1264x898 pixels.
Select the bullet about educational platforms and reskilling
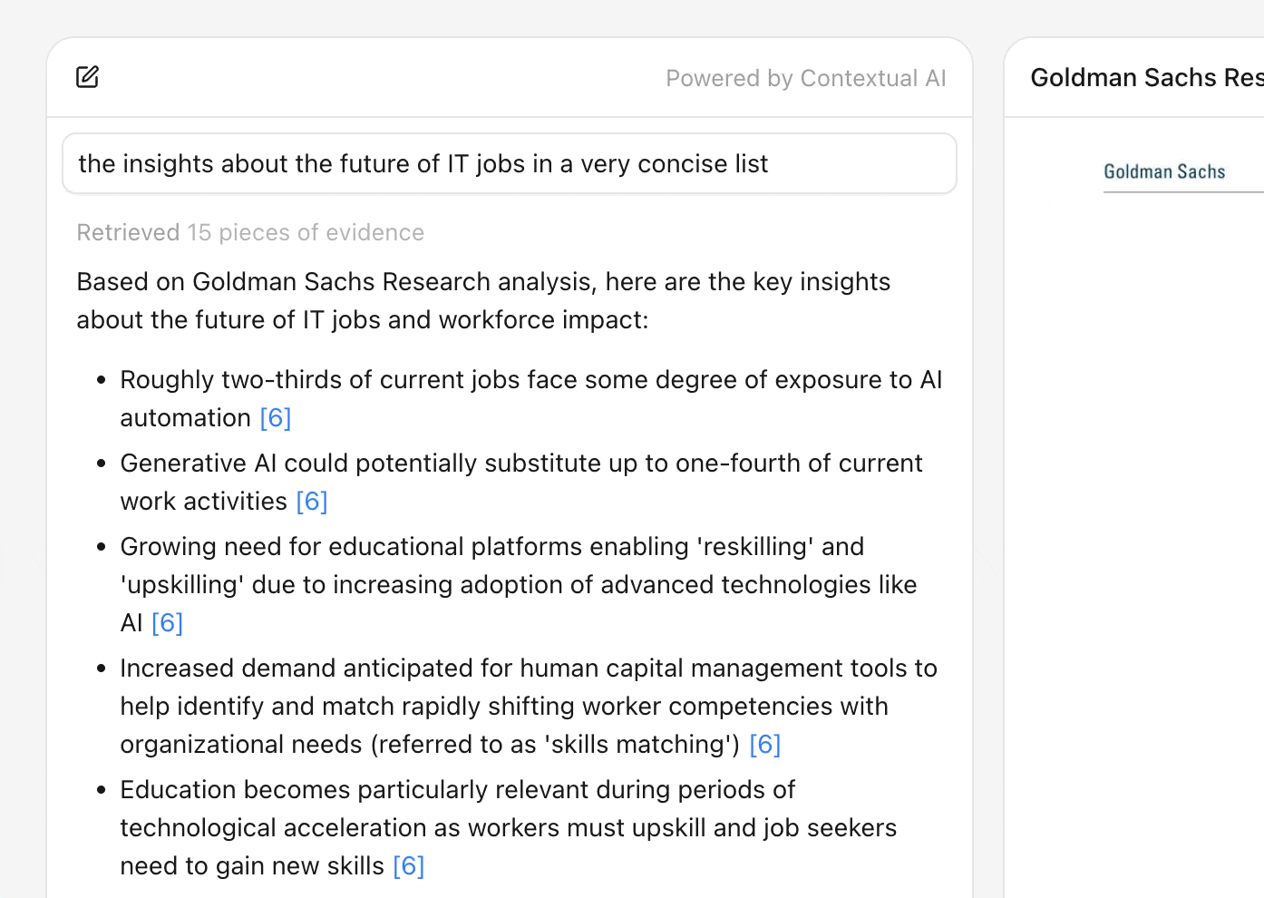coord(518,585)
